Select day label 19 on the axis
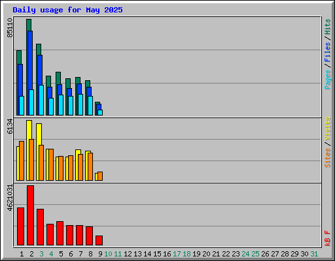The image size is (335, 261). [196, 254]
